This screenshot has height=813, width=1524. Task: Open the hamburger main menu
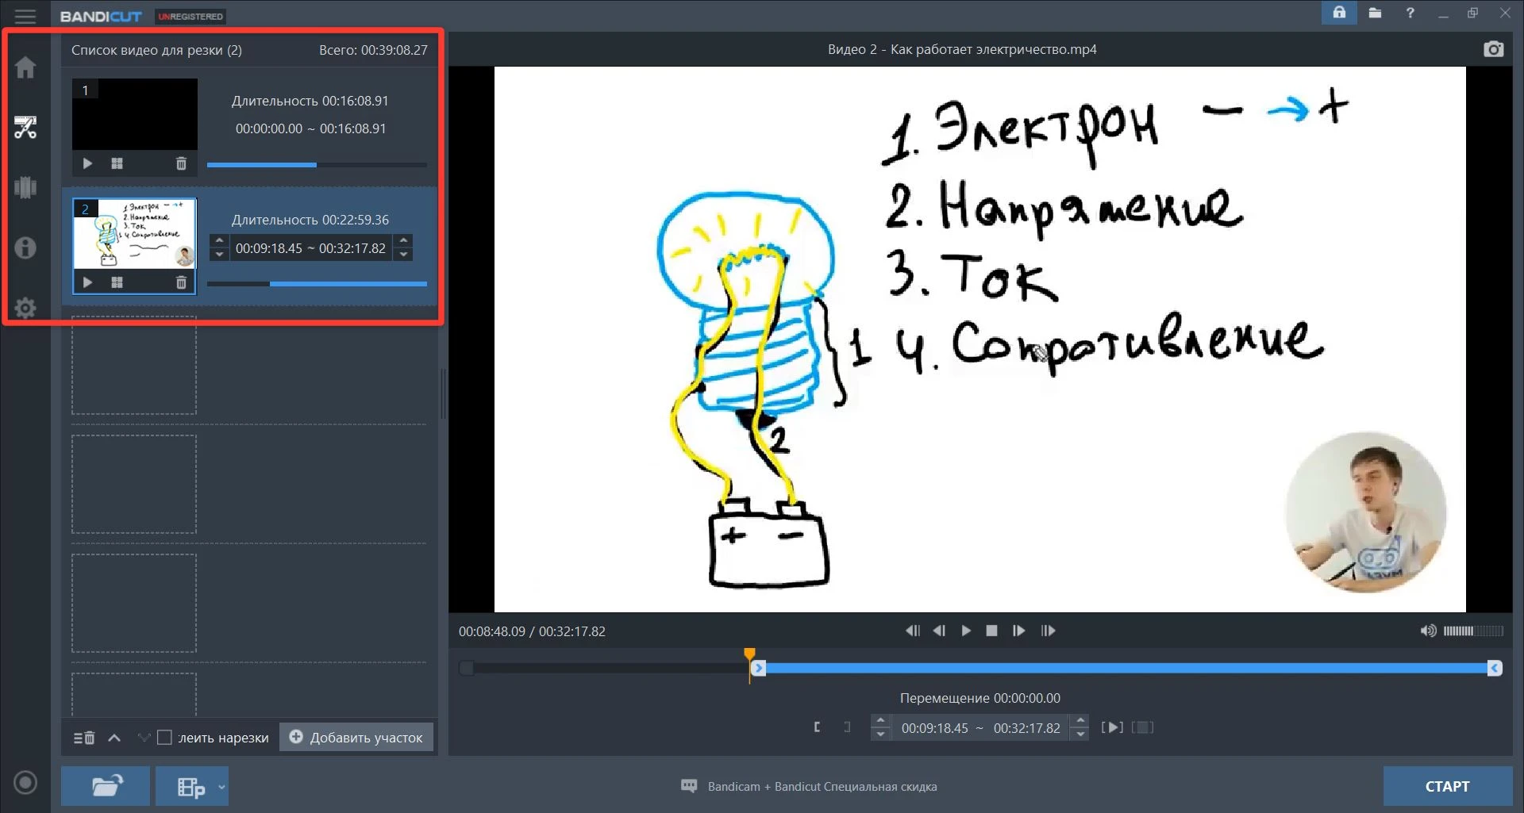[x=25, y=16]
